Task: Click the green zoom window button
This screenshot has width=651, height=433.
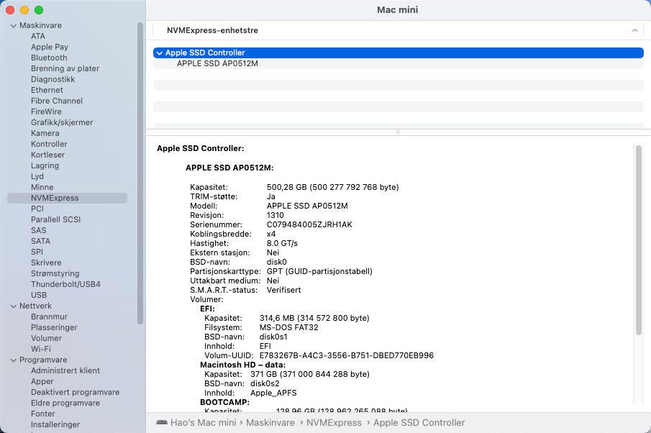Action: [x=39, y=10]
